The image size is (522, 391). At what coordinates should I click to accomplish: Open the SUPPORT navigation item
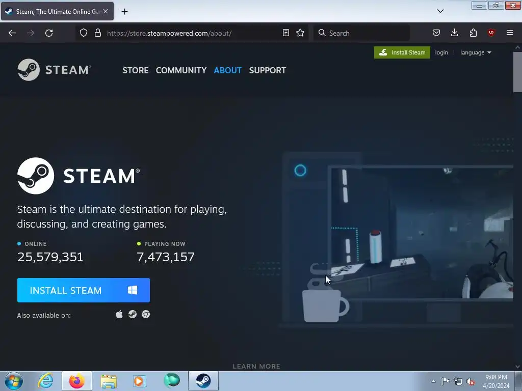pos(268,70)
